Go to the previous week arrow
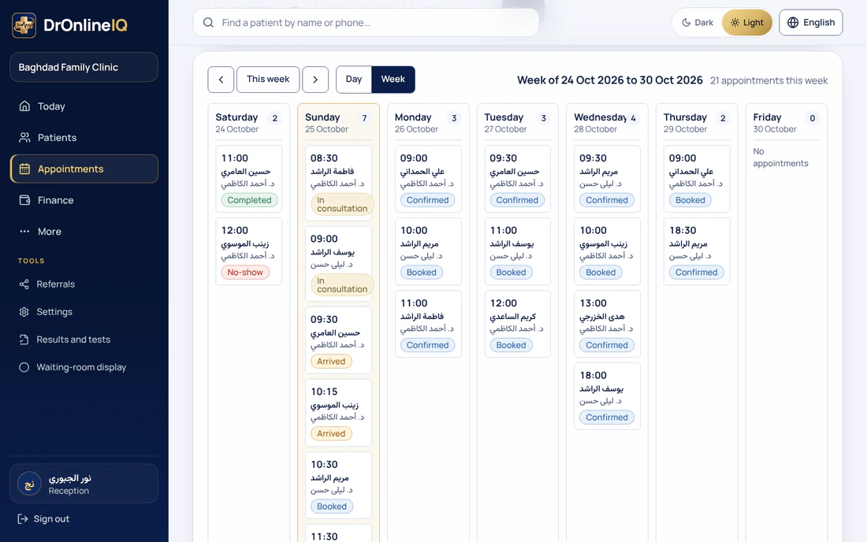867x542 pixels. pyautogui.click(x=221, y=80)
